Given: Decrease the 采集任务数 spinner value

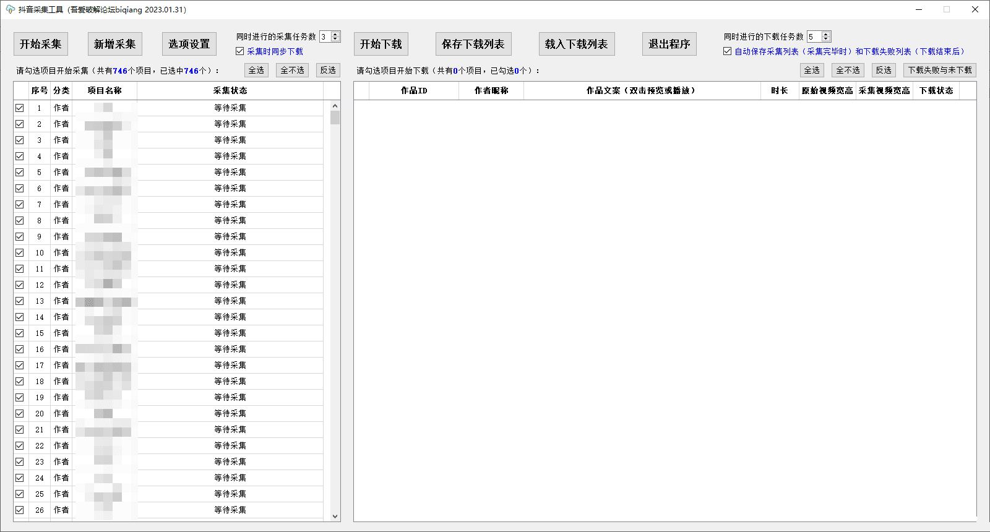Looking at the screenshot, I should pyautogui.click(x=335, y=39).
